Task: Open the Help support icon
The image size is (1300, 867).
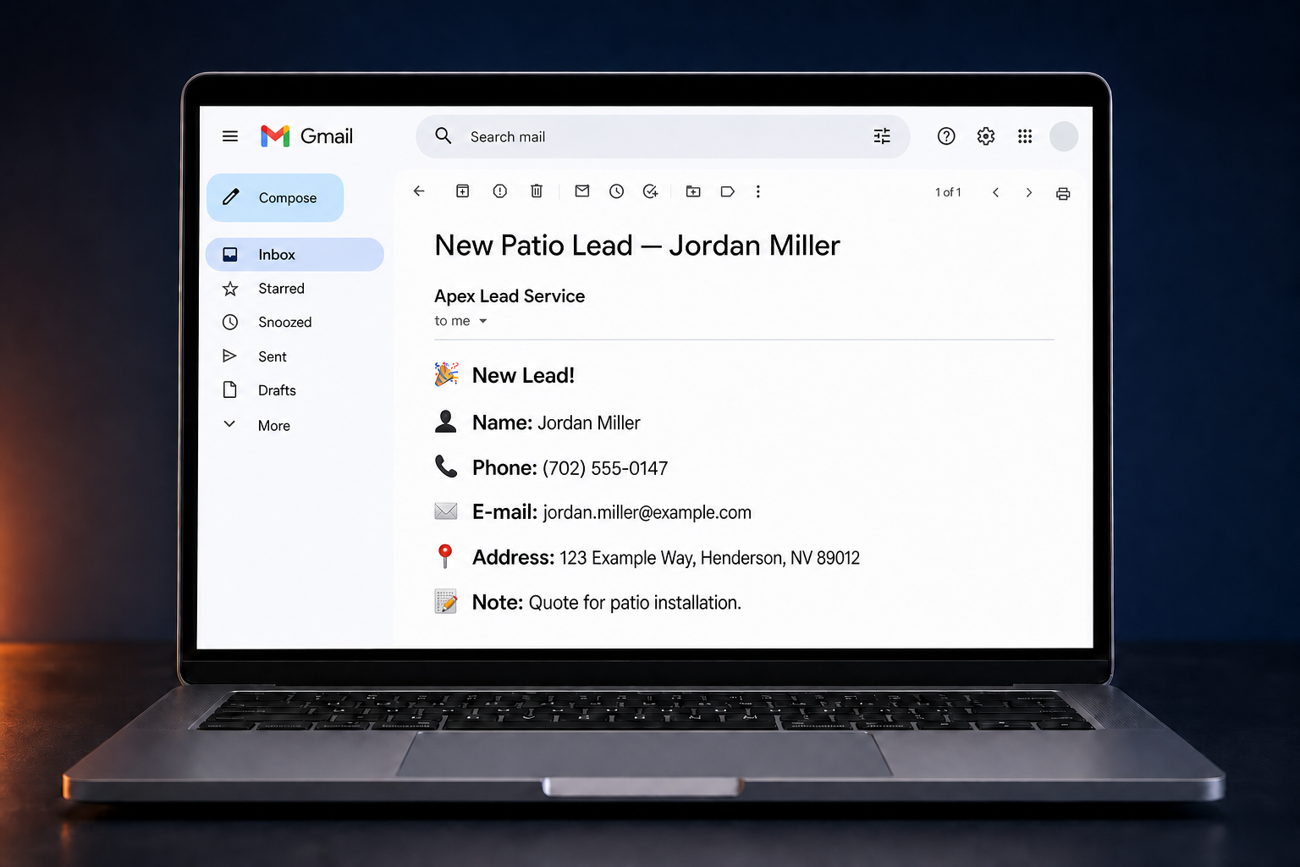Action: pos(946,136)
